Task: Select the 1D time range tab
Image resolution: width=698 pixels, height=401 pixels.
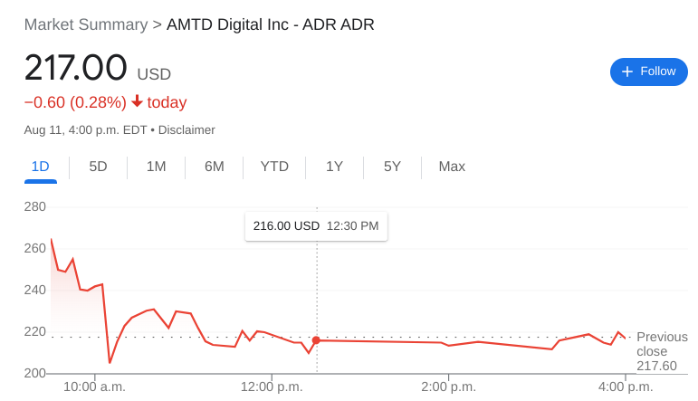Action: (40, 167)
